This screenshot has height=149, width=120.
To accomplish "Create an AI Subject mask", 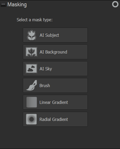I will tap(55, 35).
